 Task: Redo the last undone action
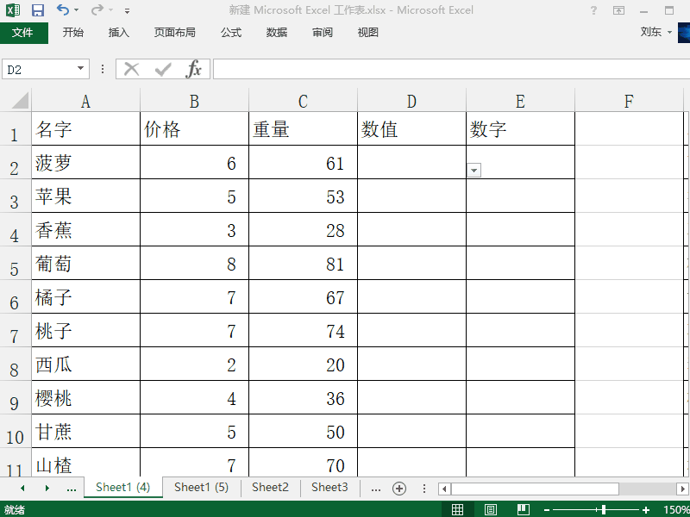pos(97,9)
